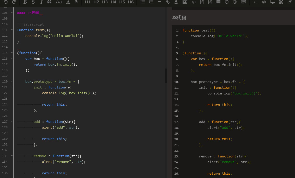Insert an ordered numbered list

point(151,2)
